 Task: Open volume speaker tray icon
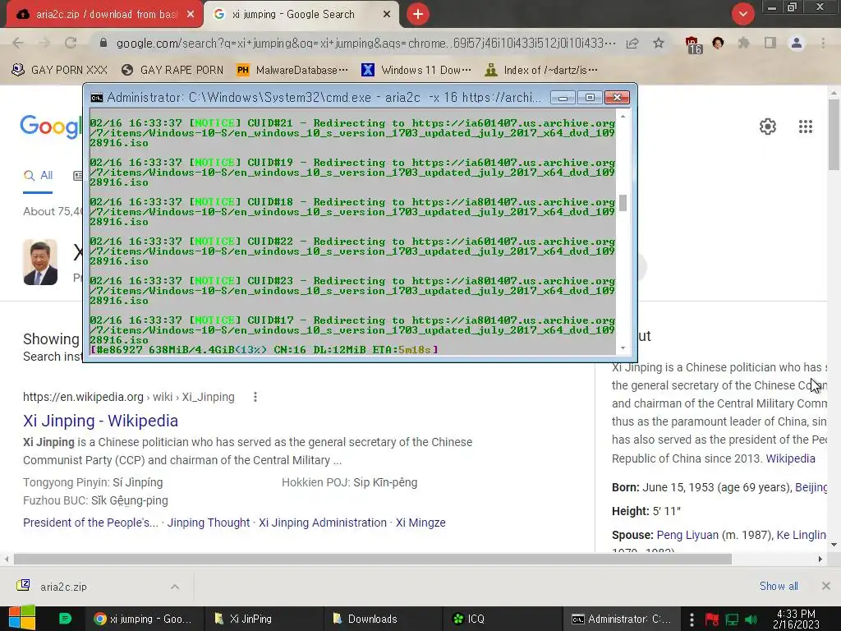tap(751, 619)
